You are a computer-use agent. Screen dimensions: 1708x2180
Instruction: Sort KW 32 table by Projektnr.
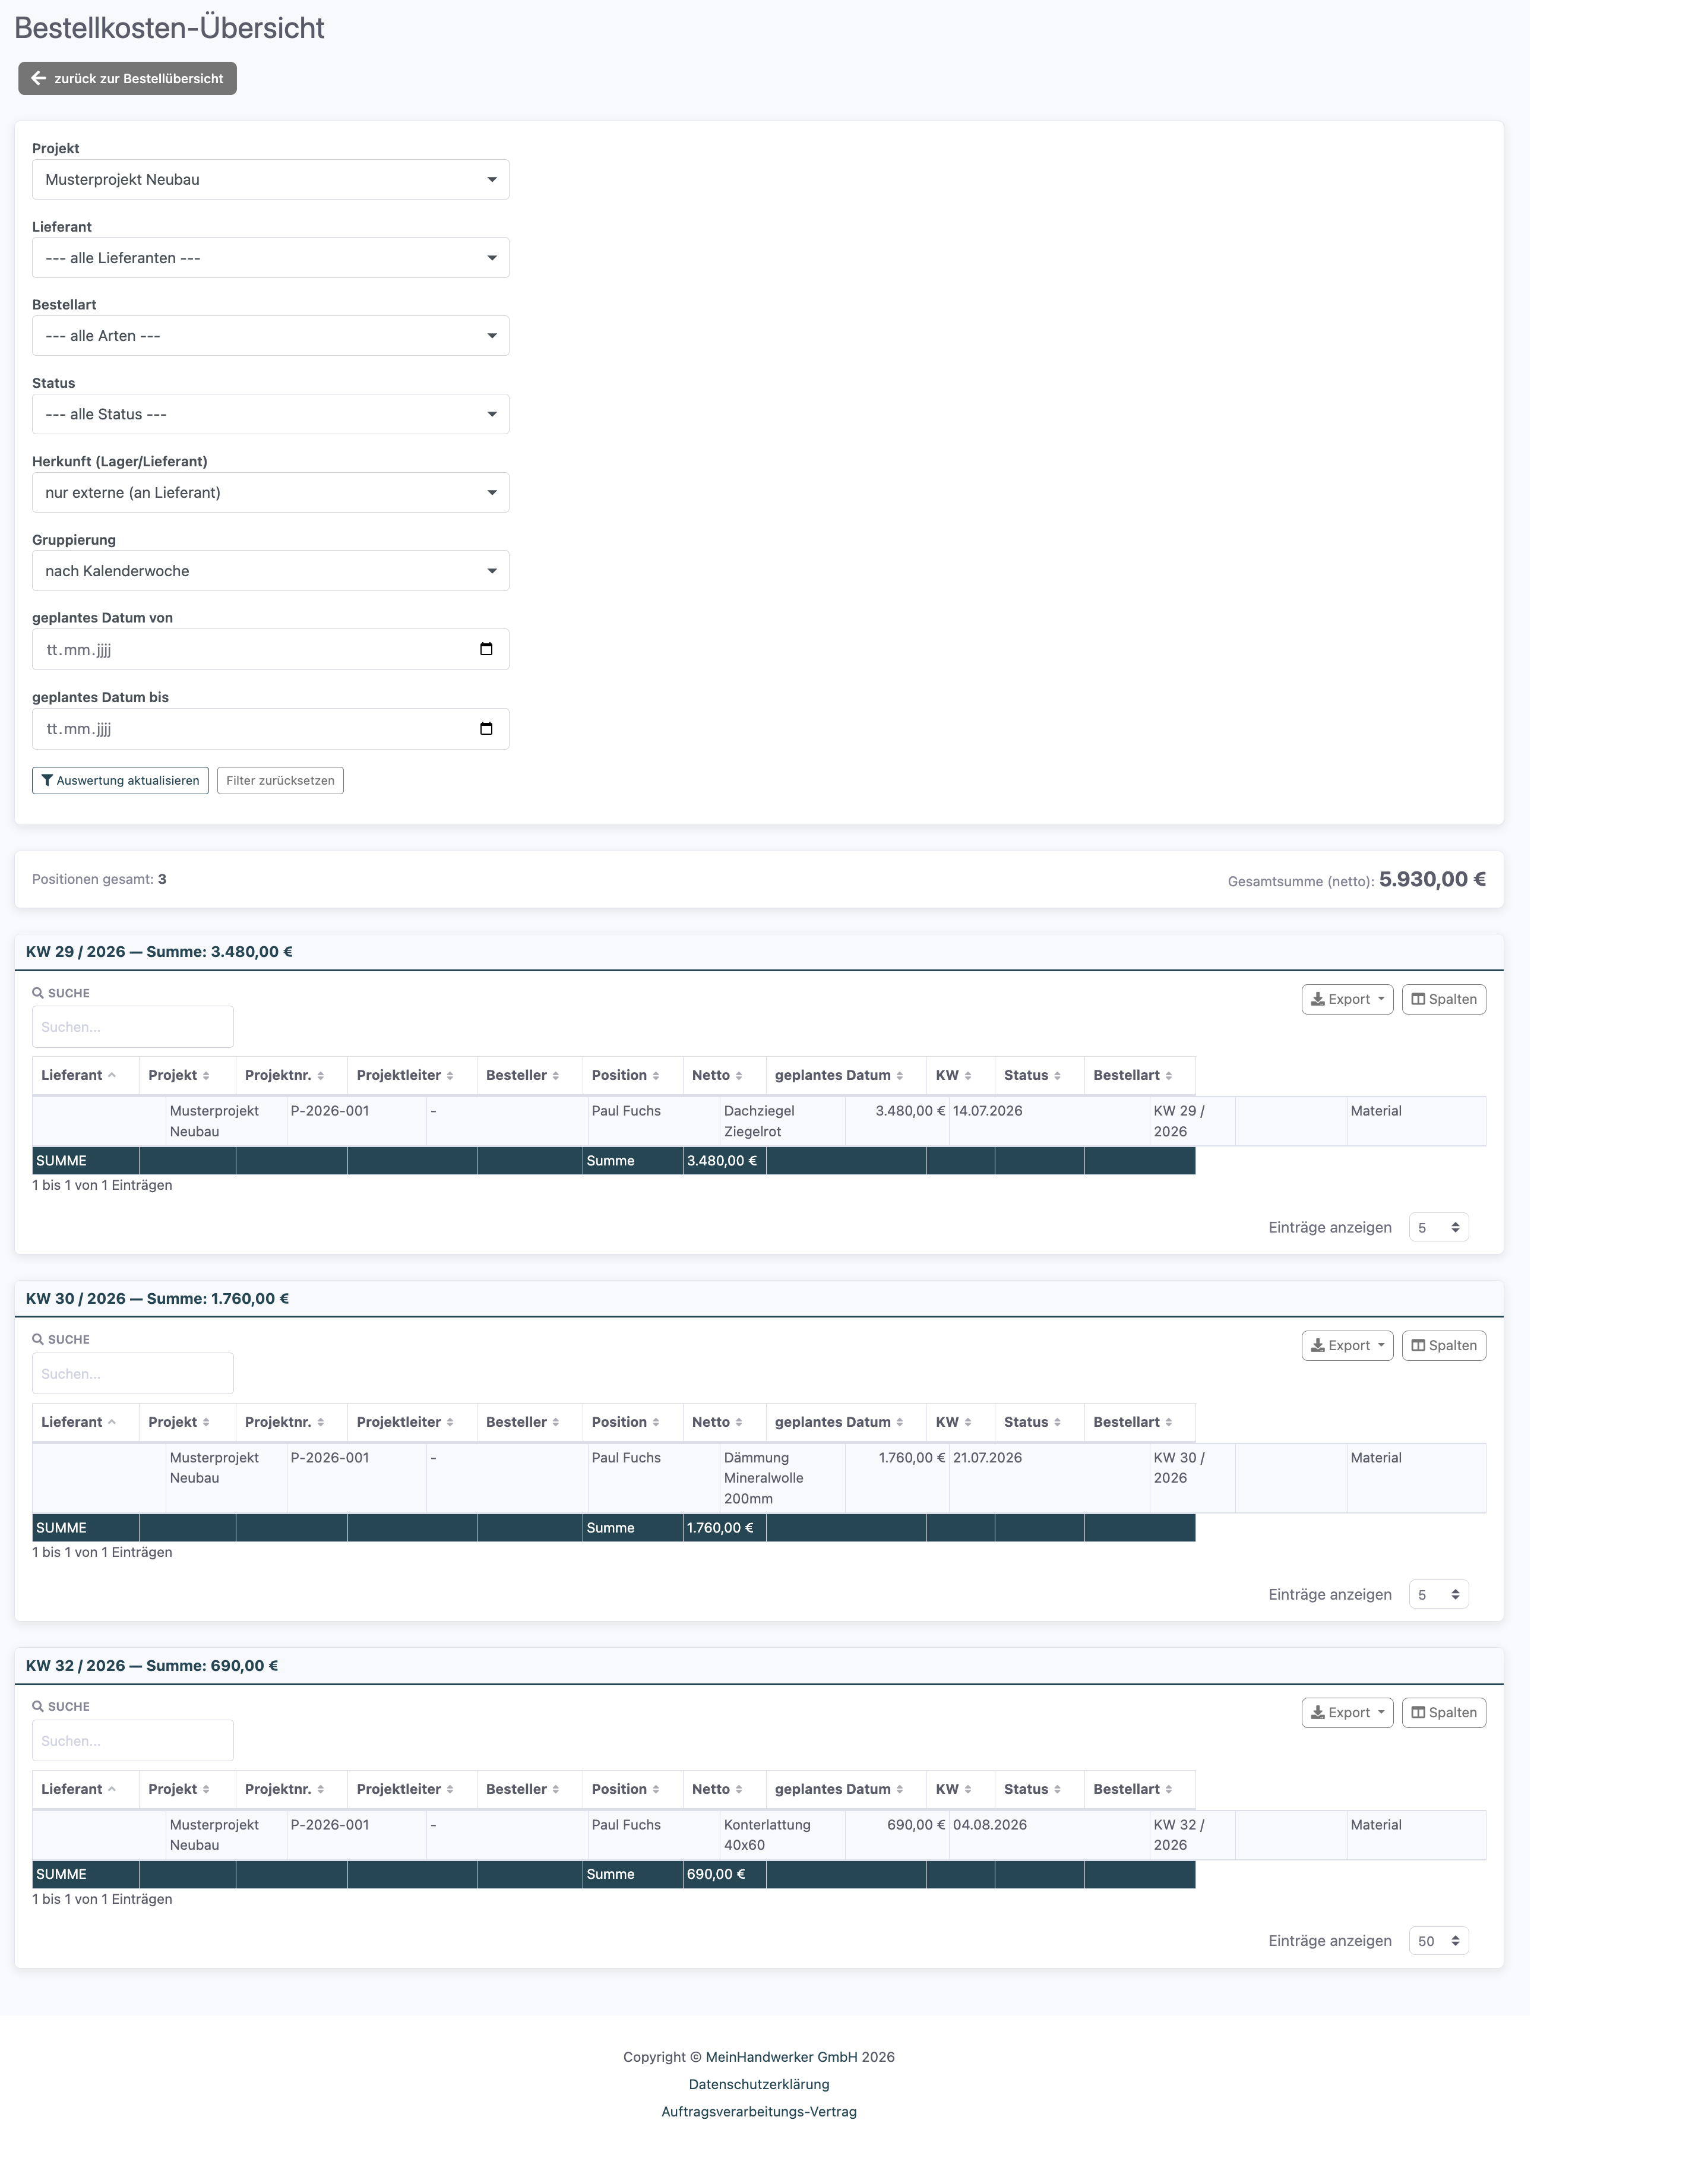point(291,1789)
